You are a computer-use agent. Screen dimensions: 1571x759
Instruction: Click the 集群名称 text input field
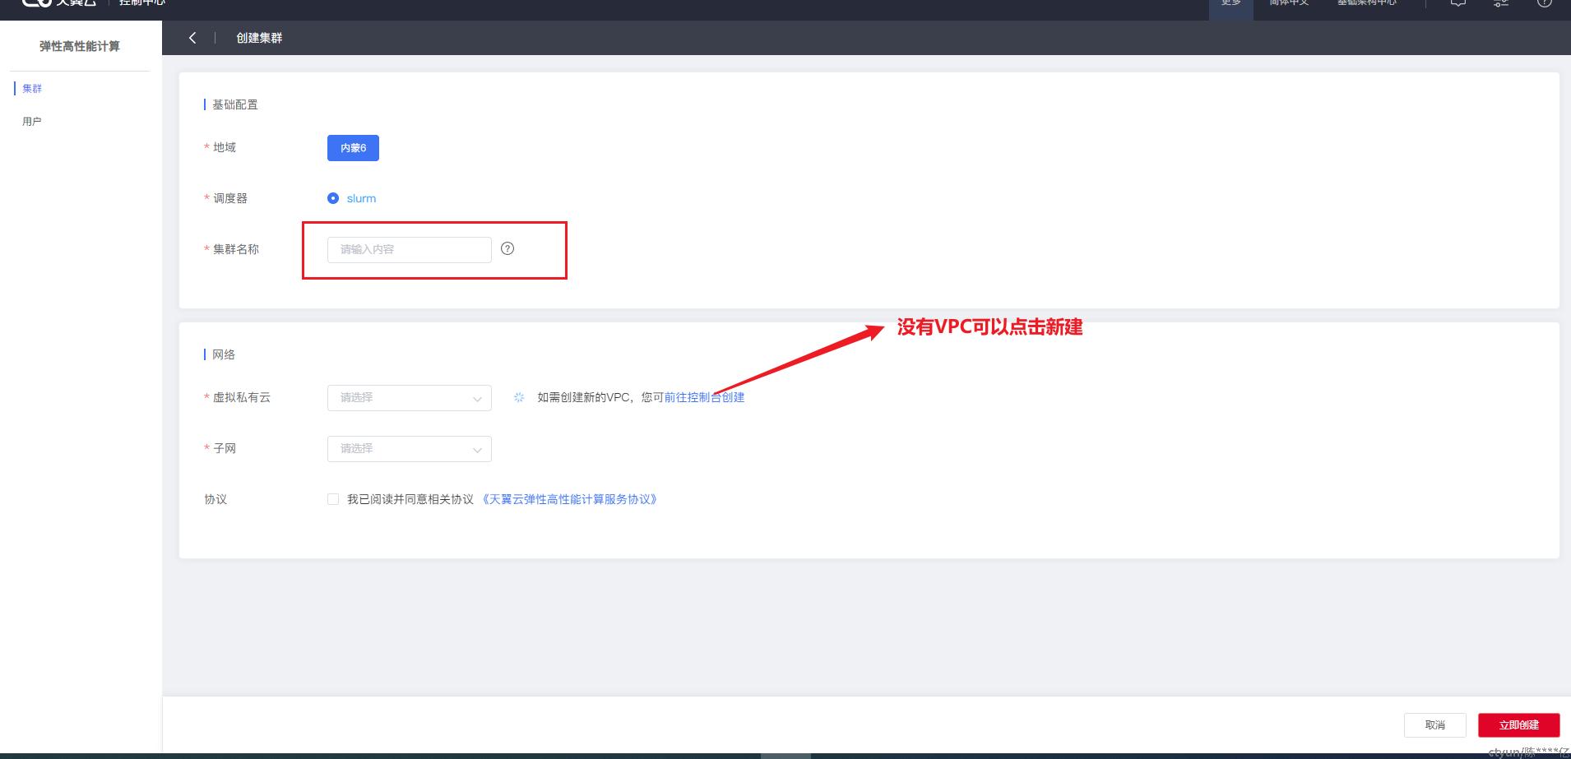point(409,250)
